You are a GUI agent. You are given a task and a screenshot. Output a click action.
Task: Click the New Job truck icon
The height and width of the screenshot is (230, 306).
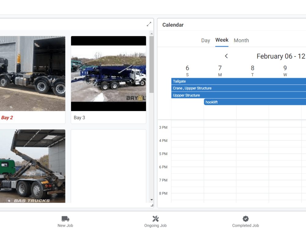coord(65,219)
